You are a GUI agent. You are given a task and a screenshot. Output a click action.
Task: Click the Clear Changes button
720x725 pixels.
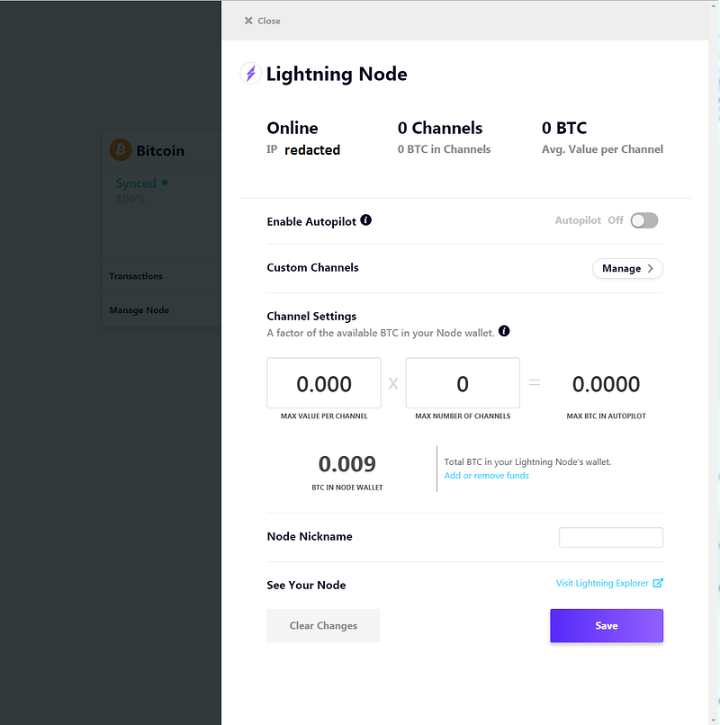coord(323,625)
